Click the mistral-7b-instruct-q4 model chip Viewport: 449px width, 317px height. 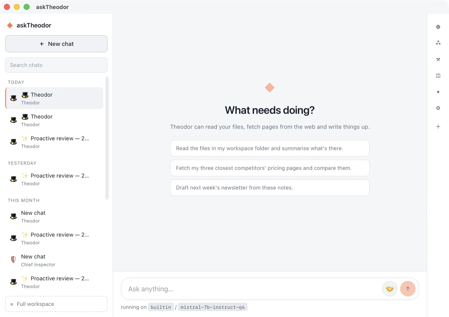(213, 307)
